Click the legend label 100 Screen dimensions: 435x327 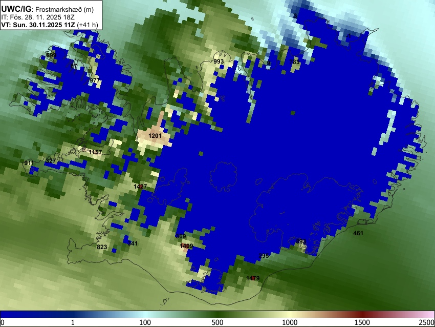pyautogui.click(x=145, y=322)
